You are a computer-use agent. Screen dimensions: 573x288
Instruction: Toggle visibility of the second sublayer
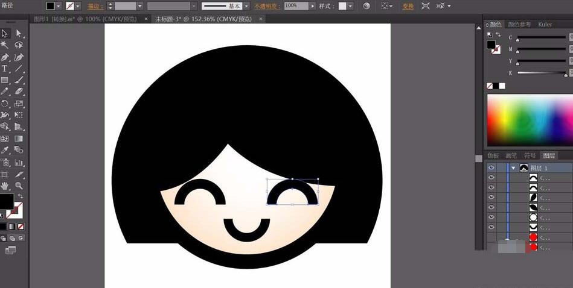point(491,188)
